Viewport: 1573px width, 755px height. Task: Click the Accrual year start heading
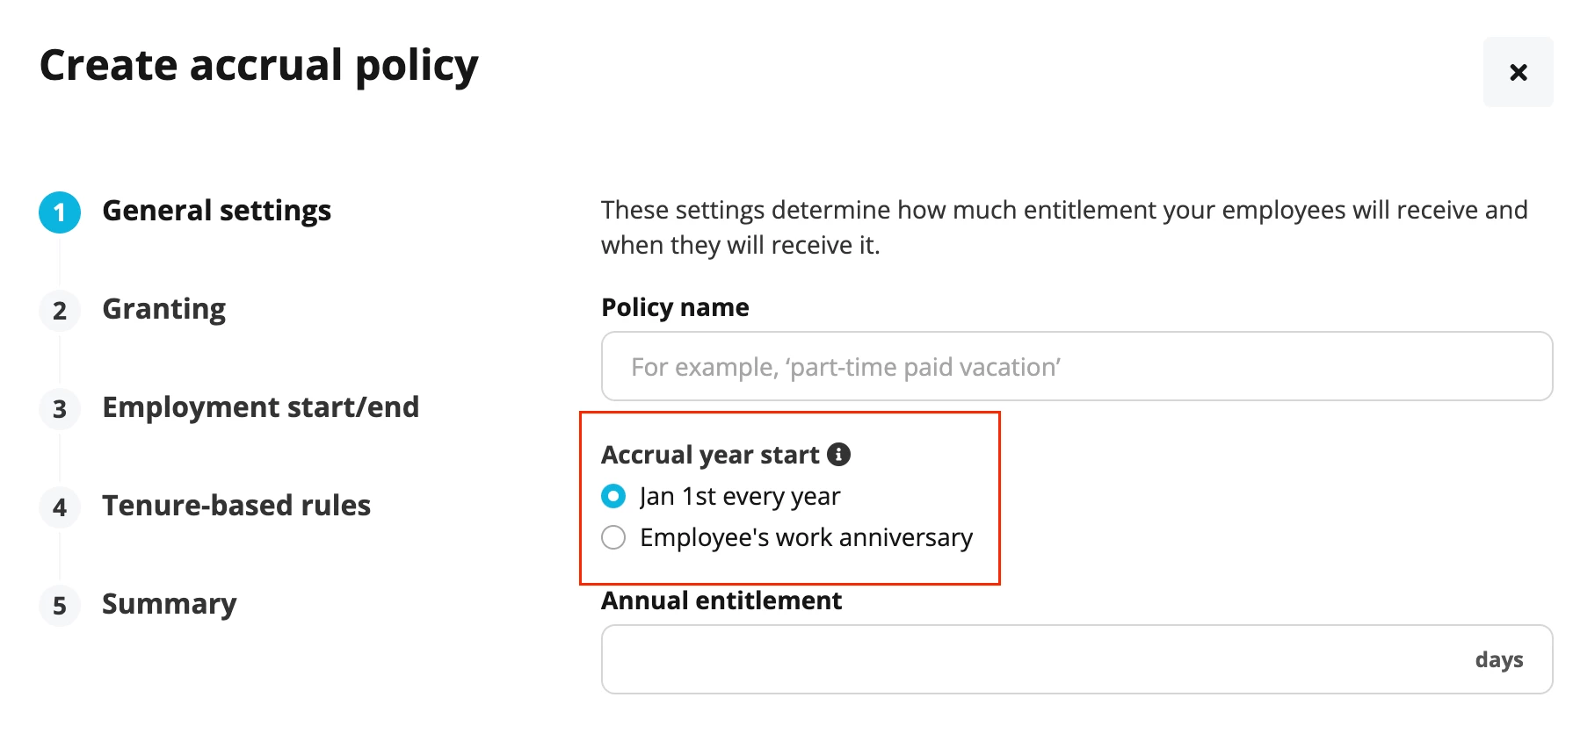710,455
